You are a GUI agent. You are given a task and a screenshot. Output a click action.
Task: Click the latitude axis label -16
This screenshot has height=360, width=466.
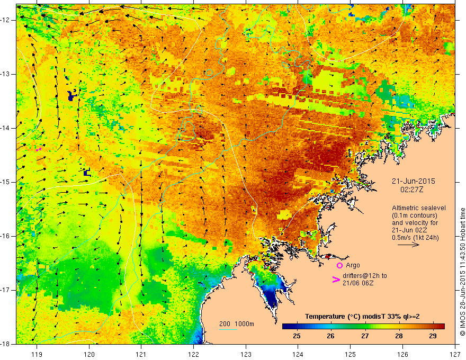click(x=5, y=236)
